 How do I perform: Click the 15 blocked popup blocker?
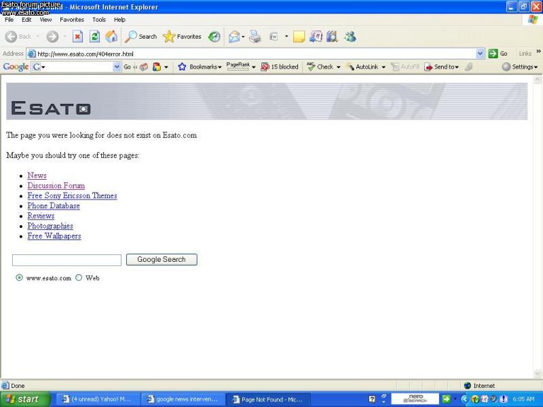pos(280,66)
